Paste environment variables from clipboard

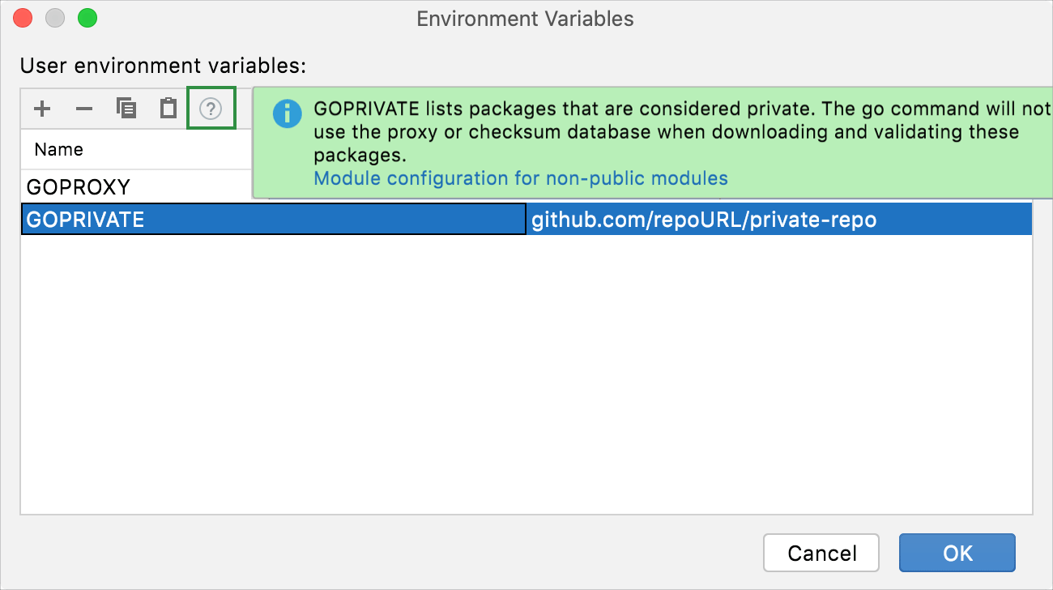click(168, 108)
